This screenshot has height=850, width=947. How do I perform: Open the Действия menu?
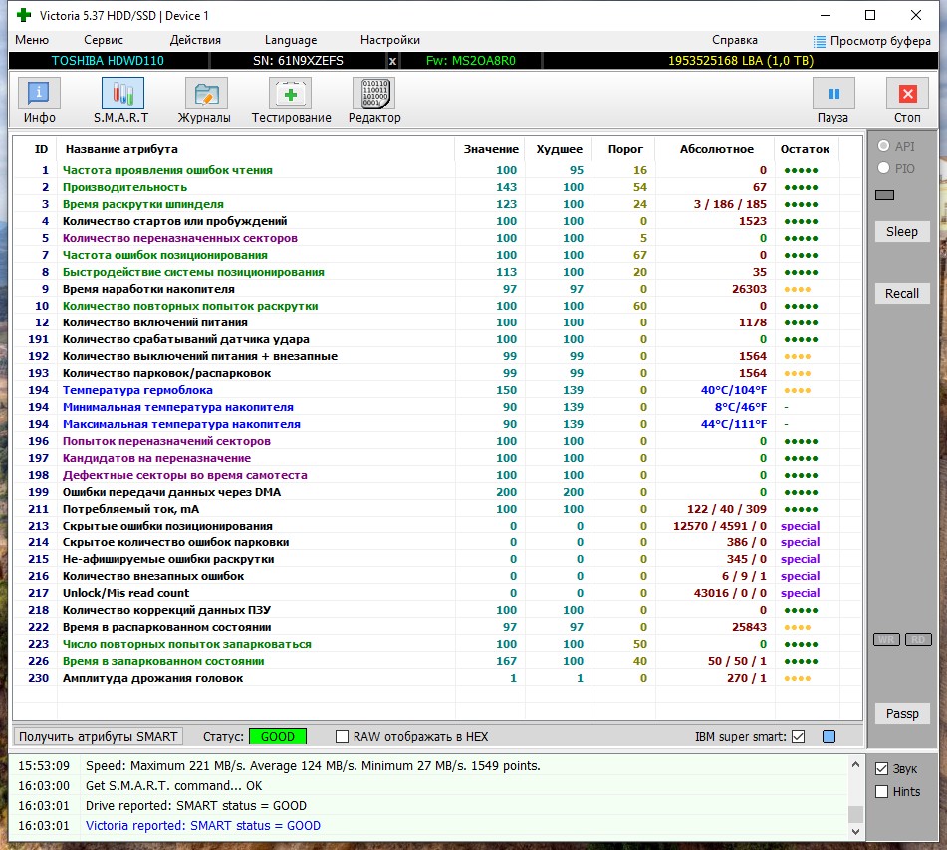[x=195, y=40]
